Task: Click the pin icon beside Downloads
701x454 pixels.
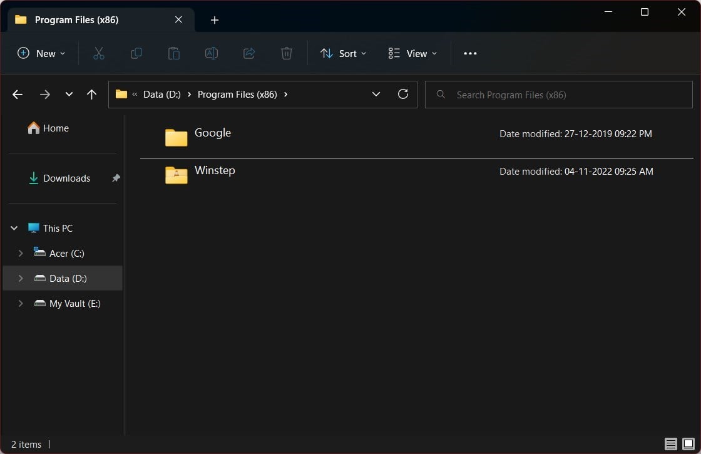Action: pos(116,178)
